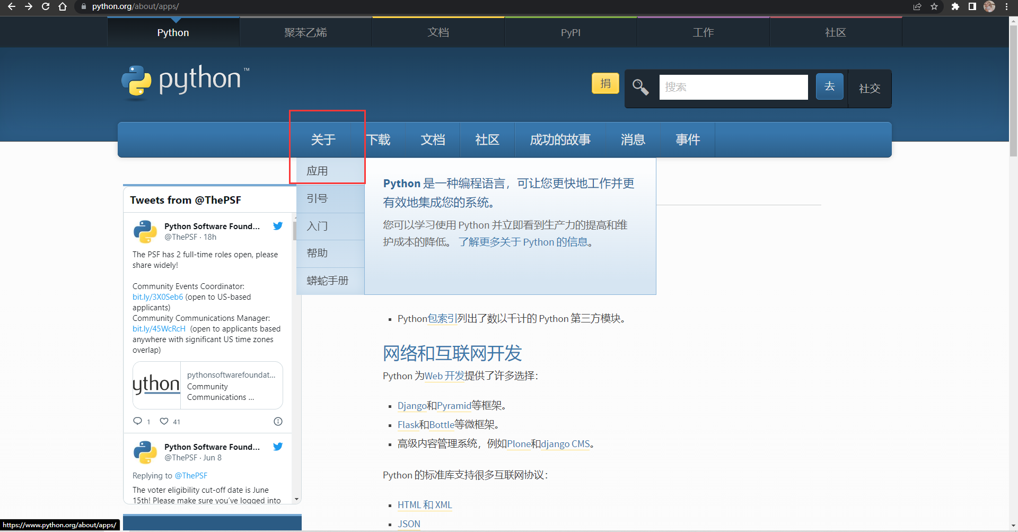The height and width of the screenshot is (532, 1018).
Task: Bookmark this page with the star icon
Action: pyautogui.click(x=934, y=6)
